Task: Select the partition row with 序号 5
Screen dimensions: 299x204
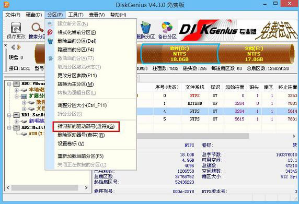Action: [x=217, y=119]
